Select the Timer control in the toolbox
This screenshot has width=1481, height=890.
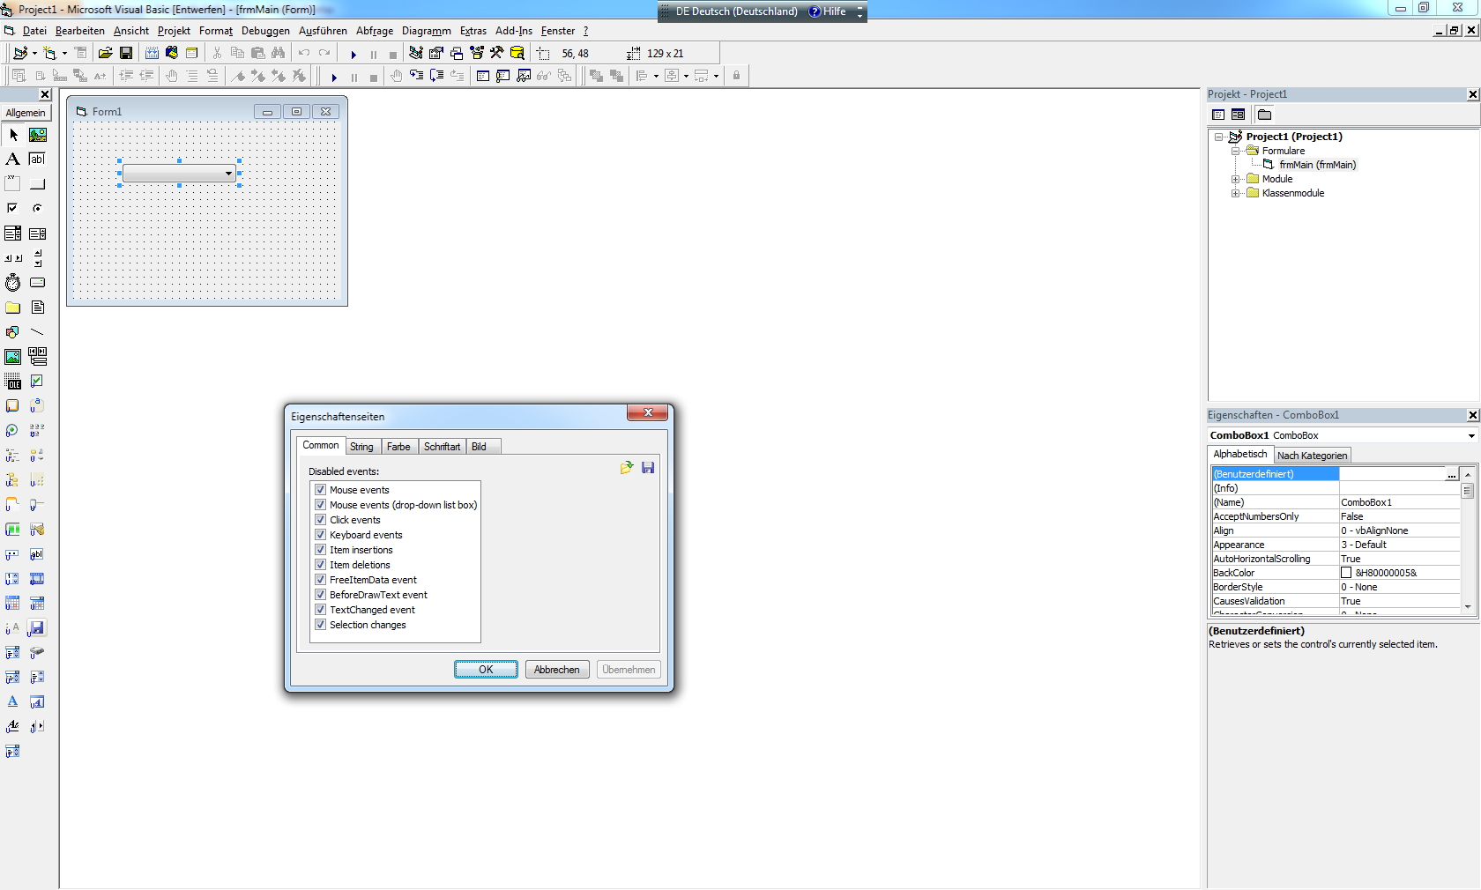[12, 283]
